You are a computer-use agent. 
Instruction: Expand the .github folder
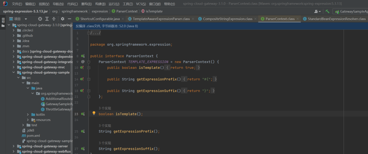pyautogui.click(x=14, y=36)
